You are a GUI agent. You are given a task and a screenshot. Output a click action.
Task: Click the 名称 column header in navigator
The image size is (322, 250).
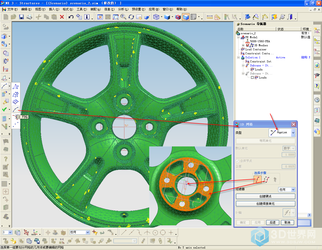click(256, 29)
